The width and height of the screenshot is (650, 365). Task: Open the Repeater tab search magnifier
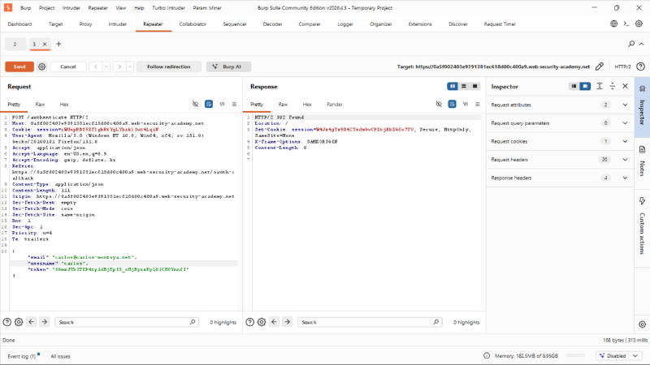631,44
